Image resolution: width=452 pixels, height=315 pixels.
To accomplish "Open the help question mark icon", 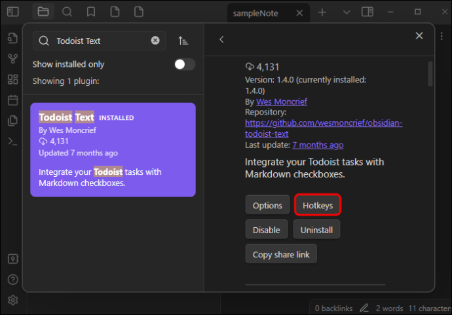I will [x=12, y=279].
